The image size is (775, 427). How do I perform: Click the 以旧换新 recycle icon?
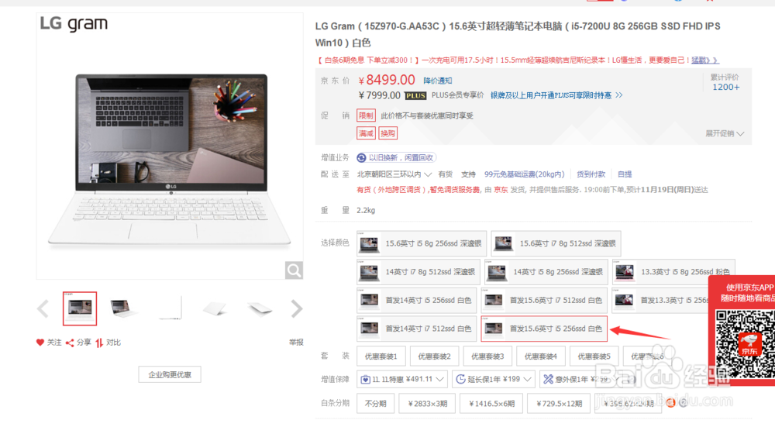coord(362,157)
